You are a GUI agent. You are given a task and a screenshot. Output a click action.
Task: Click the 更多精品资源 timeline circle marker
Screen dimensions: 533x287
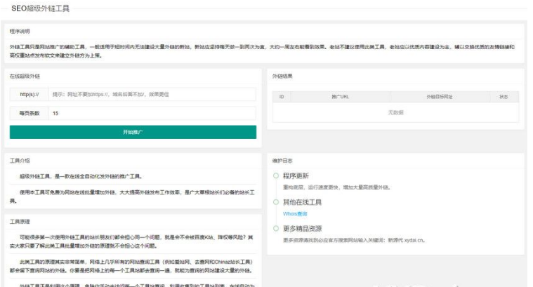276,228
